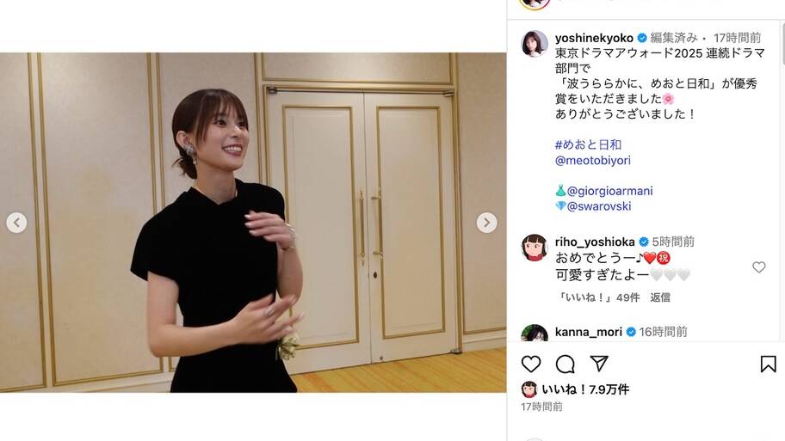
Task: Open the comment speech bubble icon
Action: tap(566, 364)
